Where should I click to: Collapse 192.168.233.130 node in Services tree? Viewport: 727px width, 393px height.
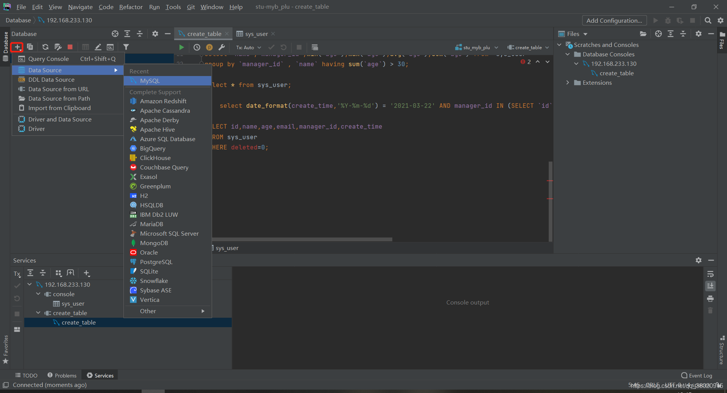coord(30,284)
